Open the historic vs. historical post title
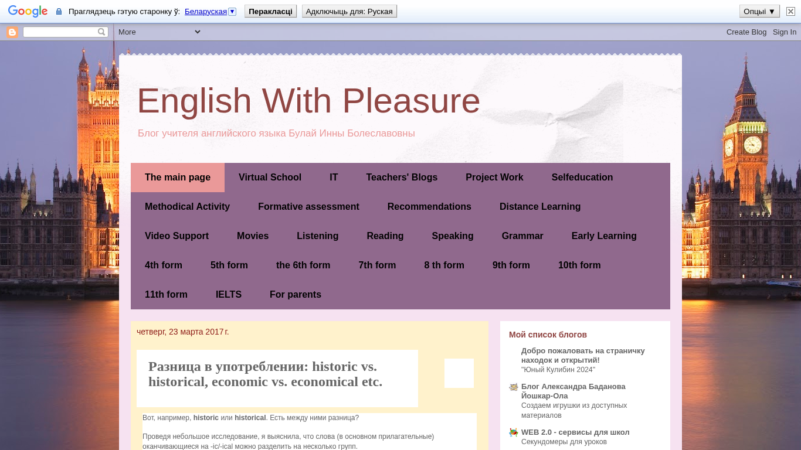 tap(265, 374)
